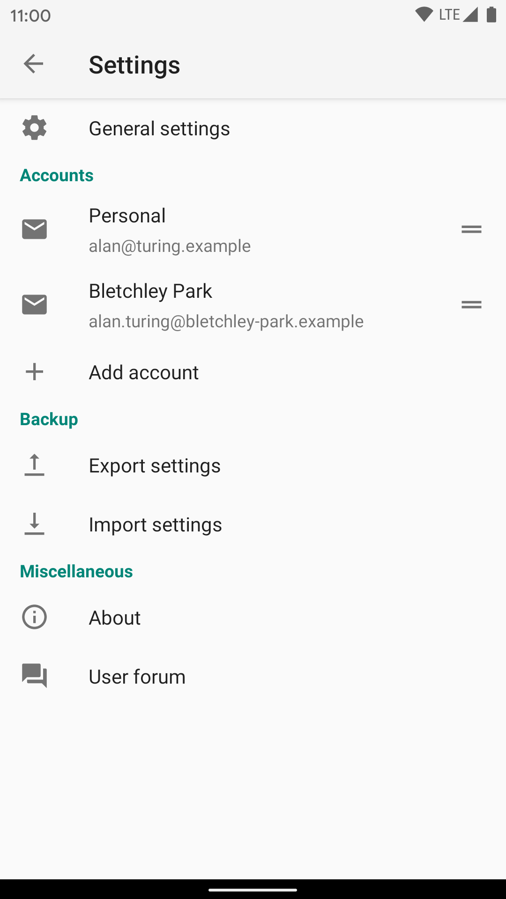Tap the Import settings download icon
The image size is (506, 899).
pyautogui.click(x=34, y=524)
